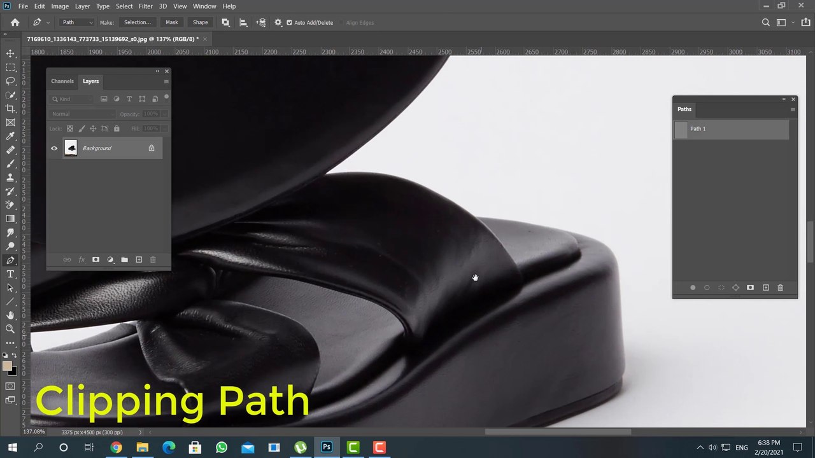Open the Window menu
This screenshot has width=815, height=458.
[204, 6]
